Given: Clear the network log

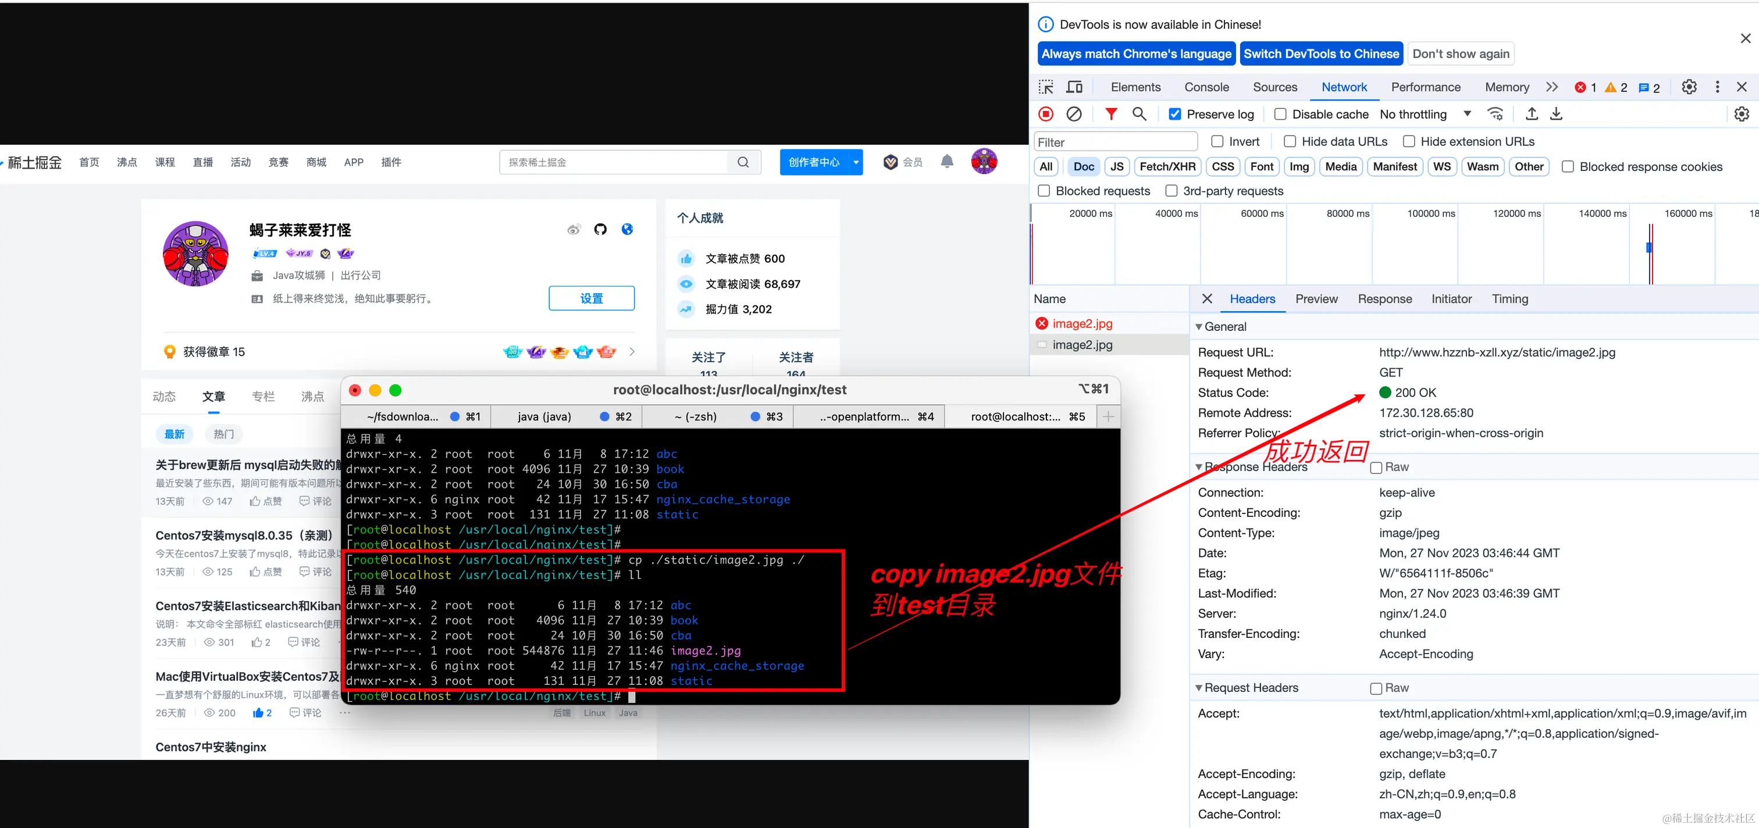Looking at the screenshot, I should coord(1074,114).
